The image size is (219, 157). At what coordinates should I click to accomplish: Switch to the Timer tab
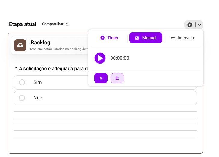(109, 38)
